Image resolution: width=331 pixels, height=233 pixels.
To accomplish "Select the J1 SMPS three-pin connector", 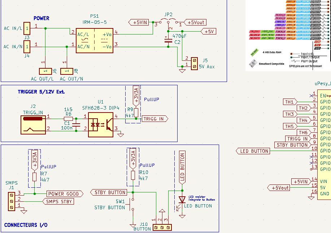I will [12, 201].
